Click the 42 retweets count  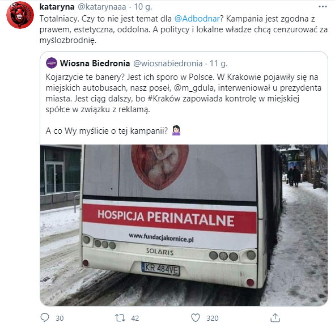135,318
